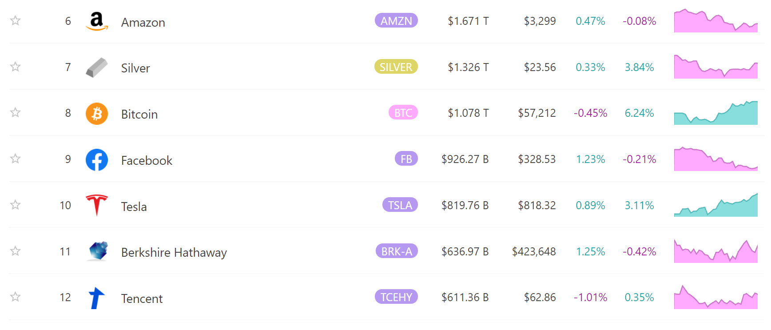Click the red Tesla logo icon

[97, 206]
